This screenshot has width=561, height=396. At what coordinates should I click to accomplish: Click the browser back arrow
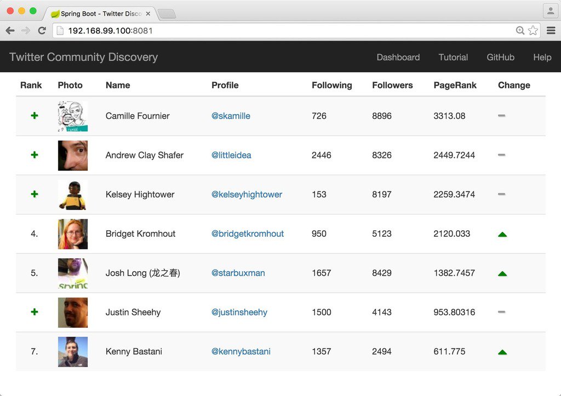(x=10, y=31)
